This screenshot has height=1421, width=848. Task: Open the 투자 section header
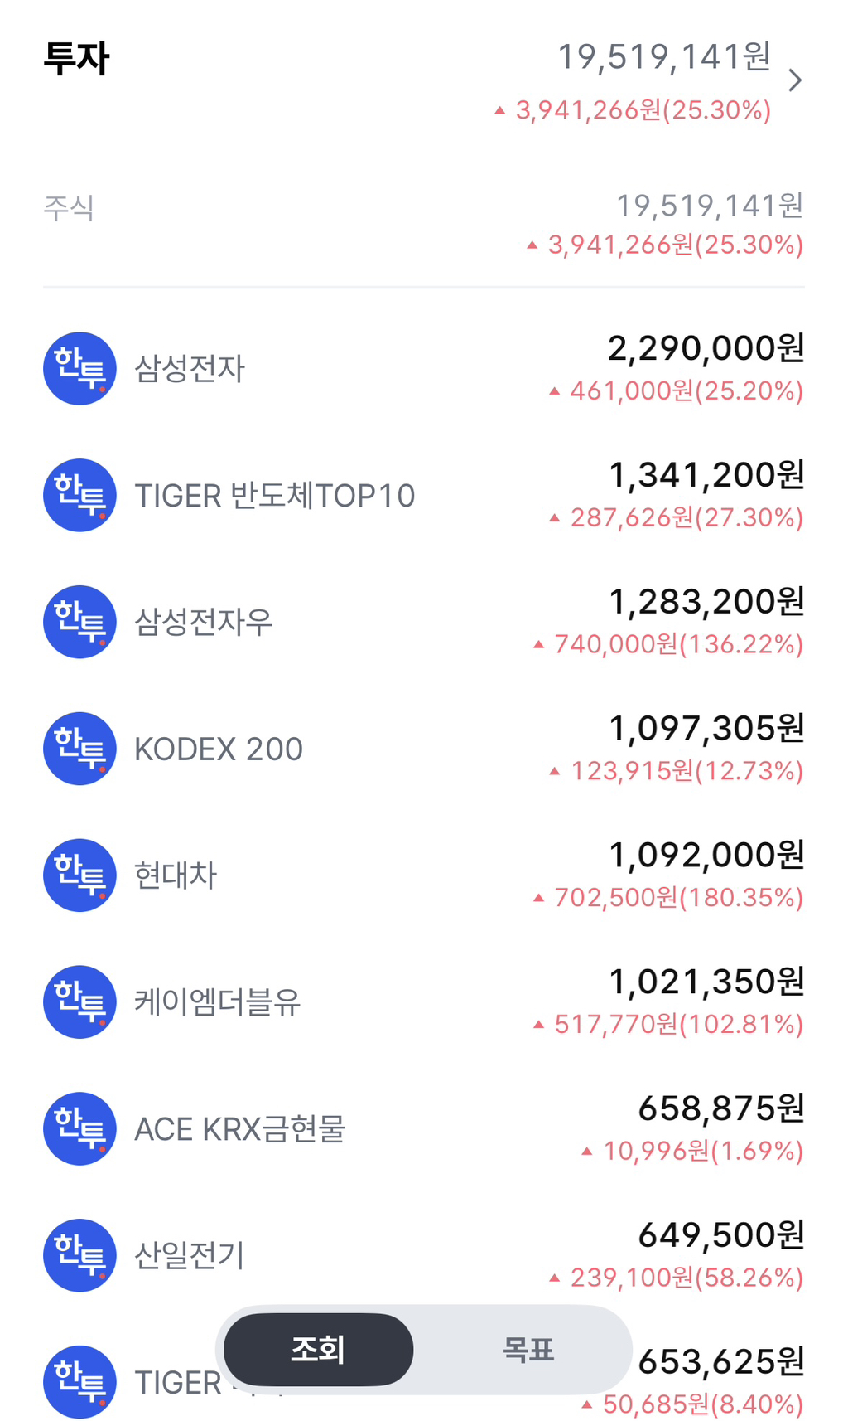(76, 59)
